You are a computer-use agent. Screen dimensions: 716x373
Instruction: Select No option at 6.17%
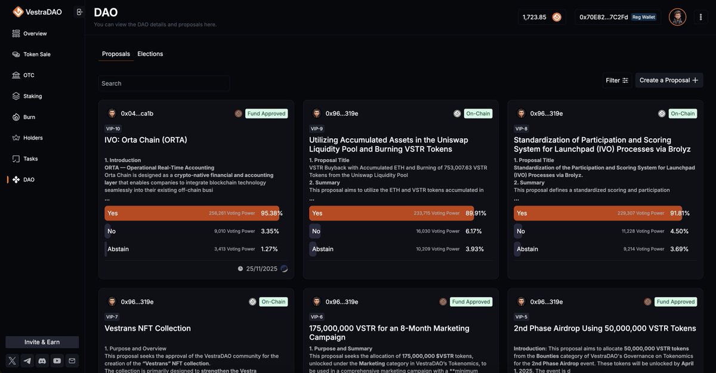click(399, 231)
